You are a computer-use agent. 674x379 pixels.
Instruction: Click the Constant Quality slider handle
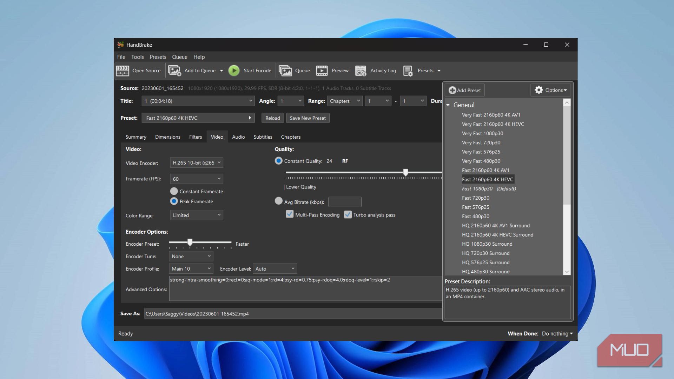click(x=406, y=172)
